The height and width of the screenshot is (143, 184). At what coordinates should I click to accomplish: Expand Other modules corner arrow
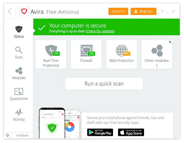(x=170, y=42)
